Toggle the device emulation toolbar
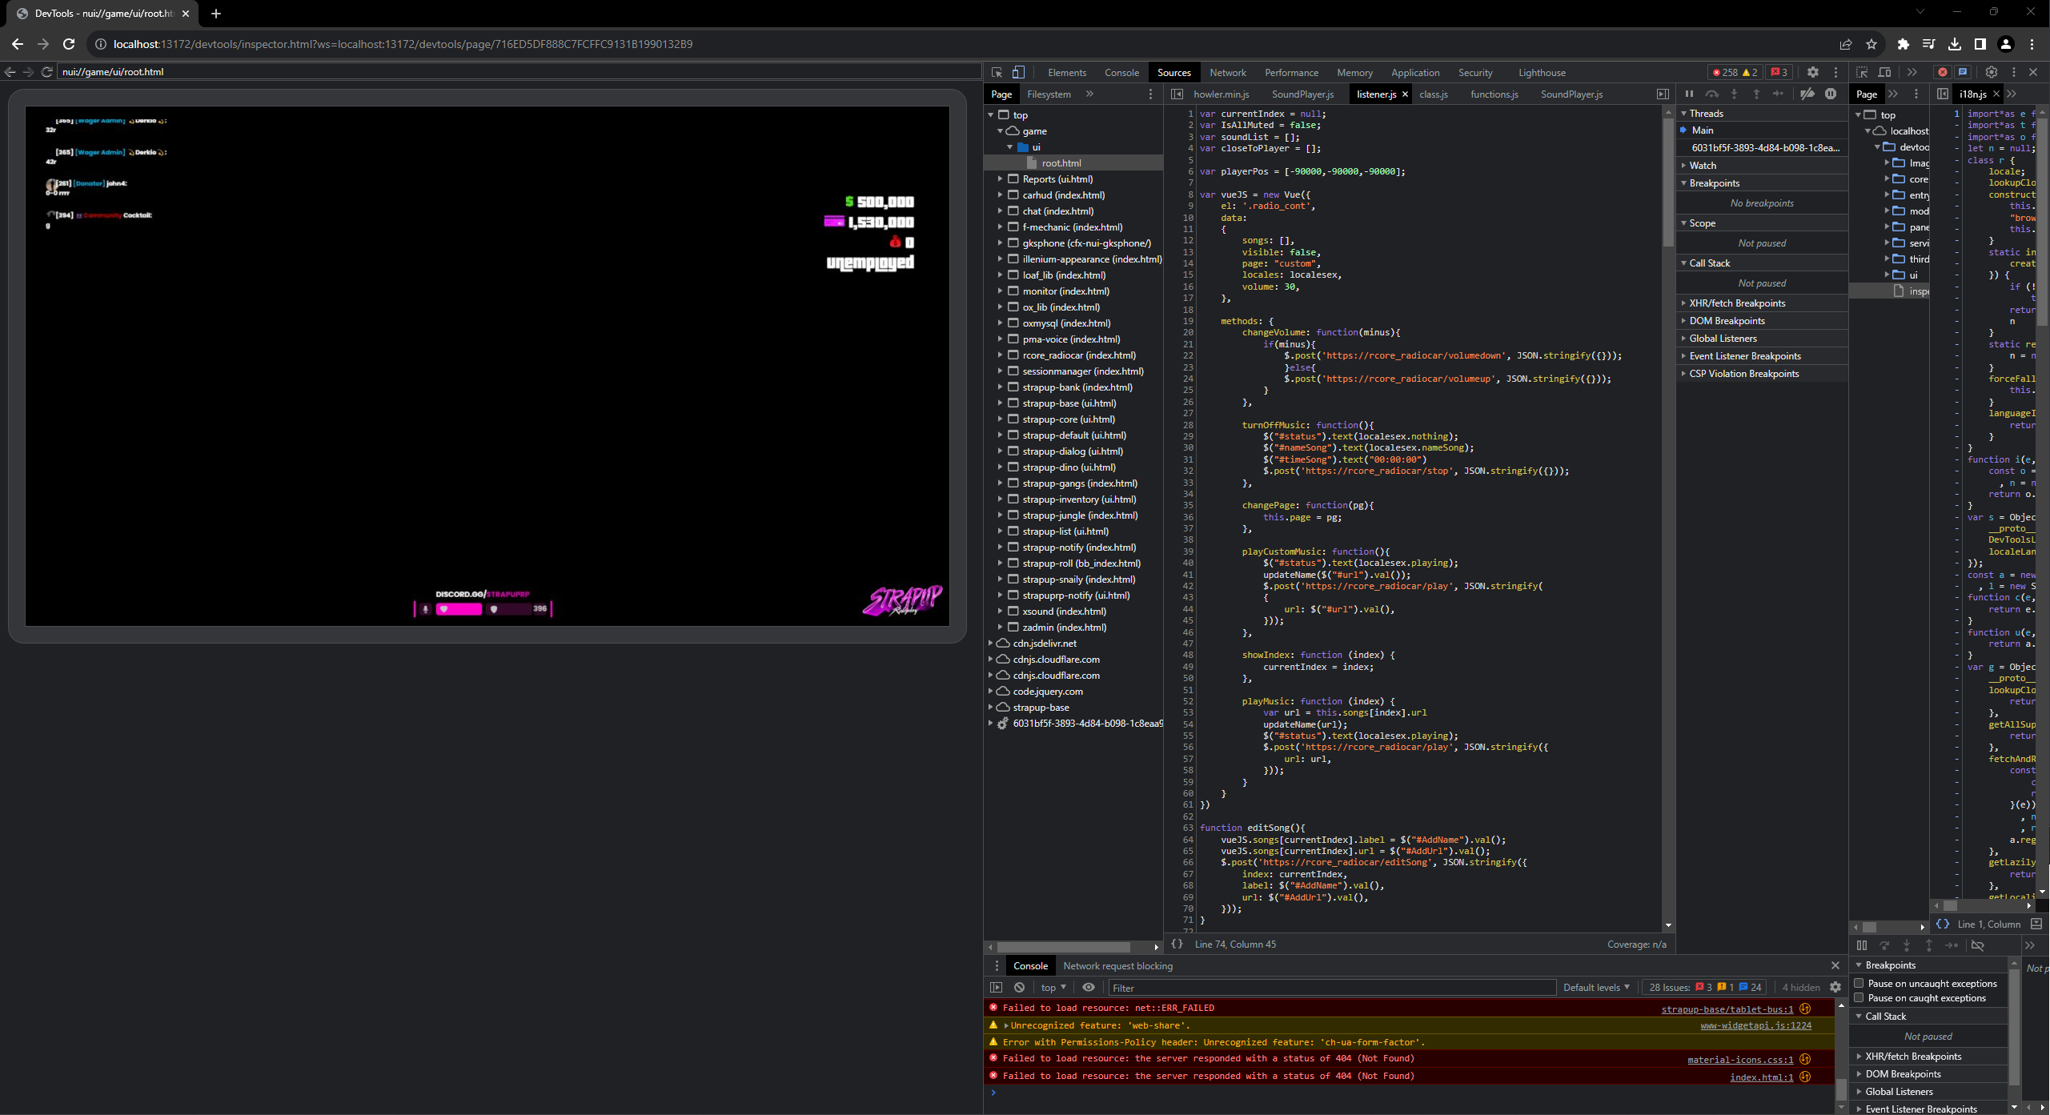The width and height of the screenshot is (2050, 1115). tap(1018, 72)
